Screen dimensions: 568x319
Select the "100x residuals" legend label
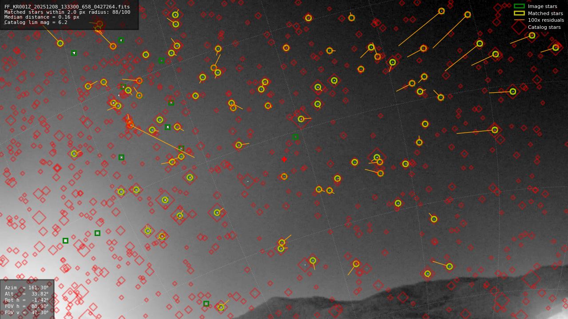click(x=546, y=20)
